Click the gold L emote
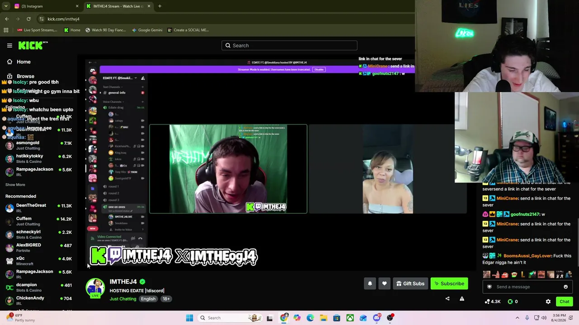The height and width of the screenshot is (325, 579). 523,274
